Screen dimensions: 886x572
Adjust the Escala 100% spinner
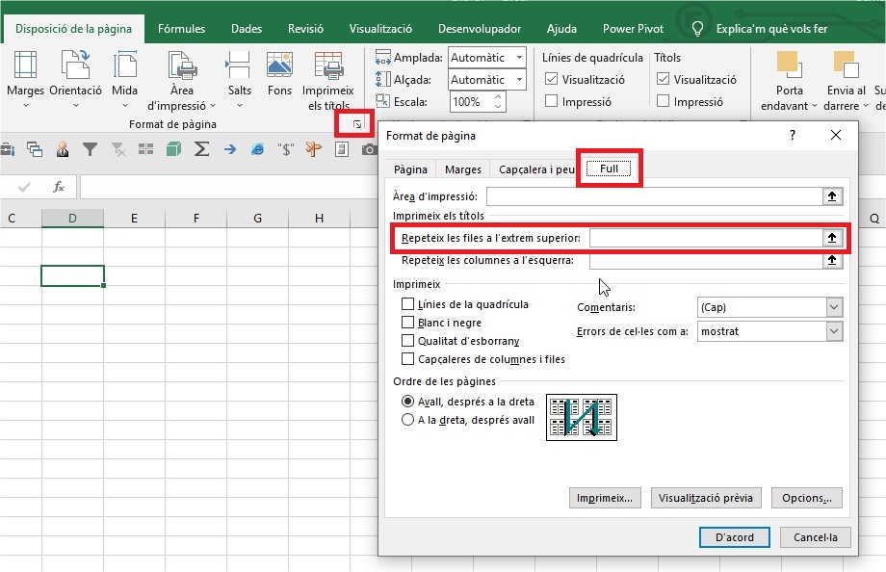498,102
